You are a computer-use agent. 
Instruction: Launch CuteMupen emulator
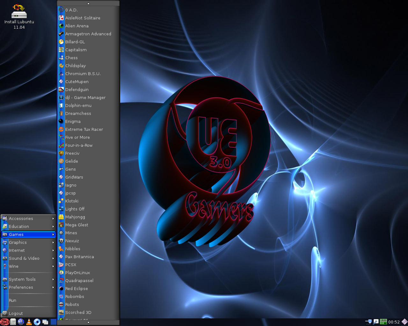pyautogui.click(x=88, y=81)
